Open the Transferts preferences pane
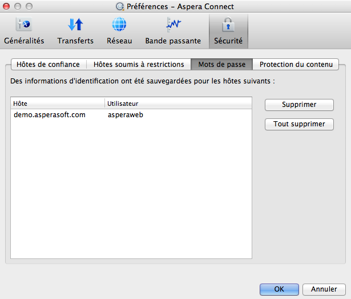 tap(75, 31)
